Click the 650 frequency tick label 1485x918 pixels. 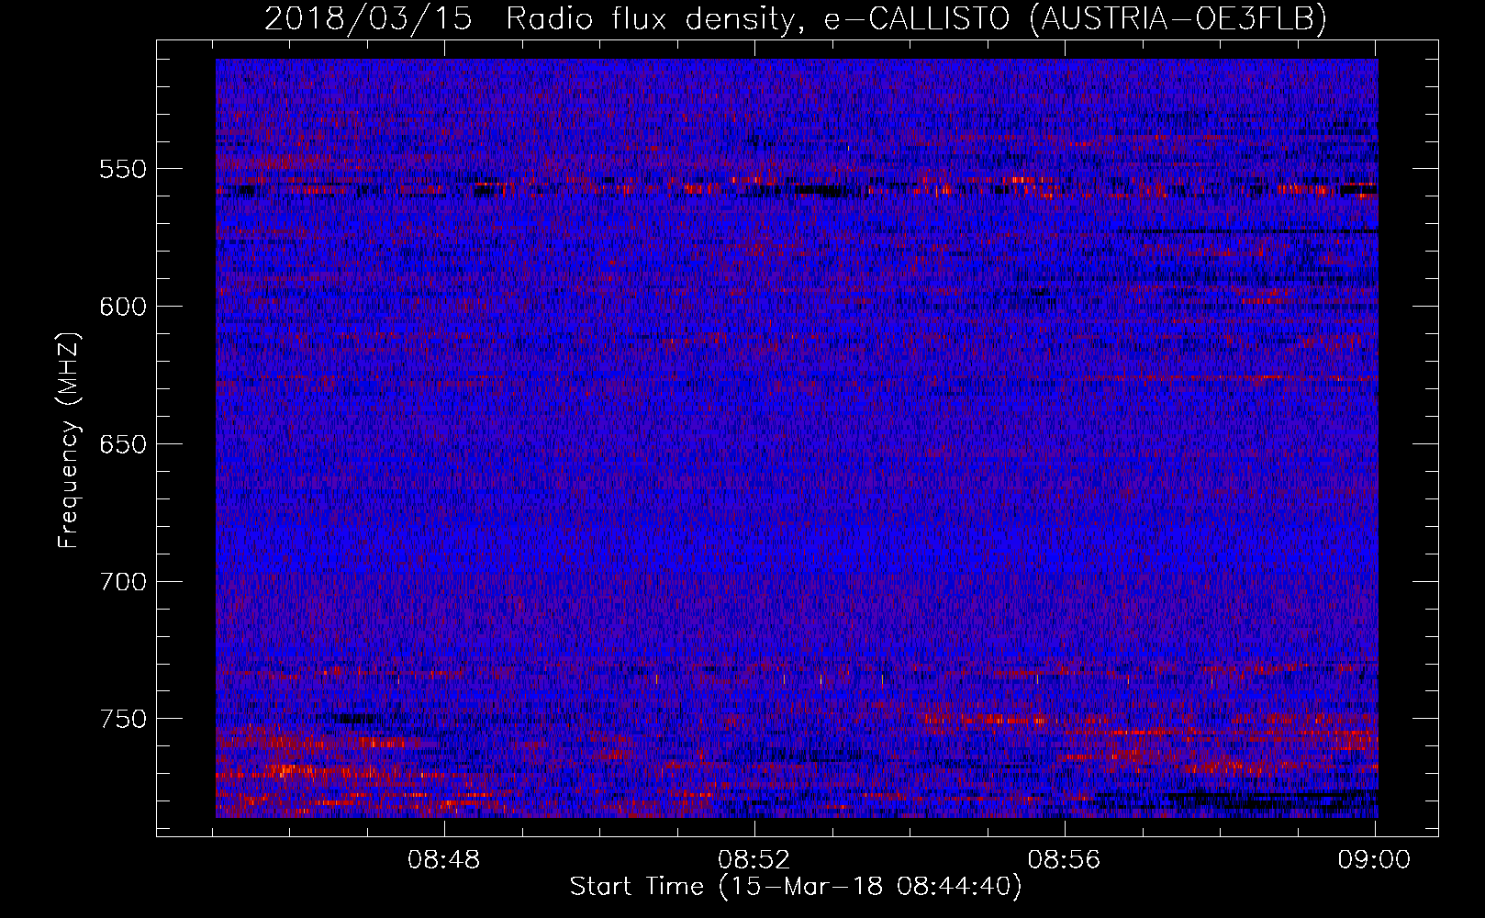pyautogui.click(x=123, y=444)
